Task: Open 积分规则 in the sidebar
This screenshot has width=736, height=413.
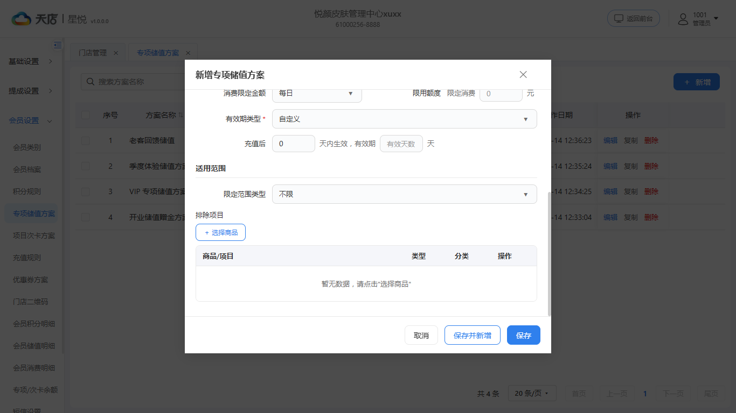Action: [27, 191]
